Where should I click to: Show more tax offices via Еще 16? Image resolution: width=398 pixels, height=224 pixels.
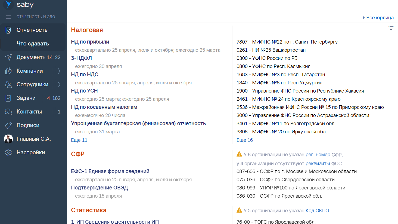coord(245,140)
